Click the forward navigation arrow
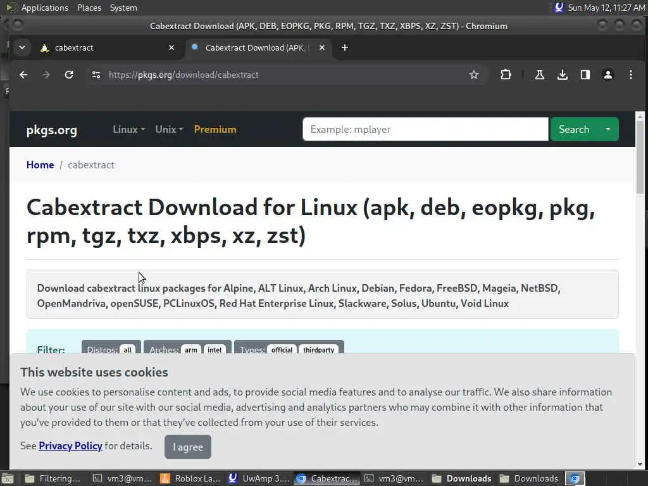The width and height of the screenshot is (648, 486). pos(46,75)
